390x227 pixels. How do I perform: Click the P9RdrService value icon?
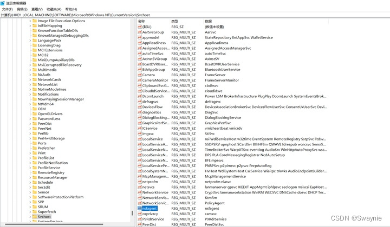140,219
